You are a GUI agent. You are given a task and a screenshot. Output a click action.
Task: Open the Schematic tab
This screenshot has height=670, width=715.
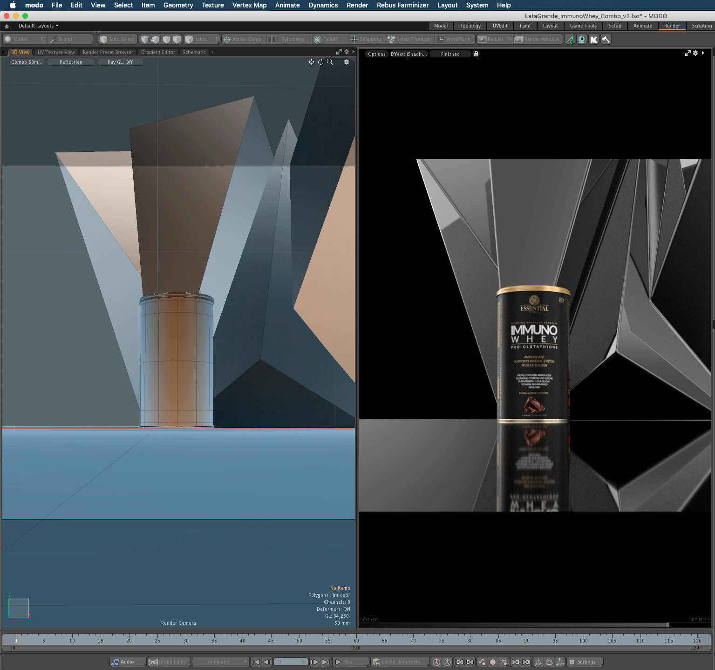tap(194, 52)
